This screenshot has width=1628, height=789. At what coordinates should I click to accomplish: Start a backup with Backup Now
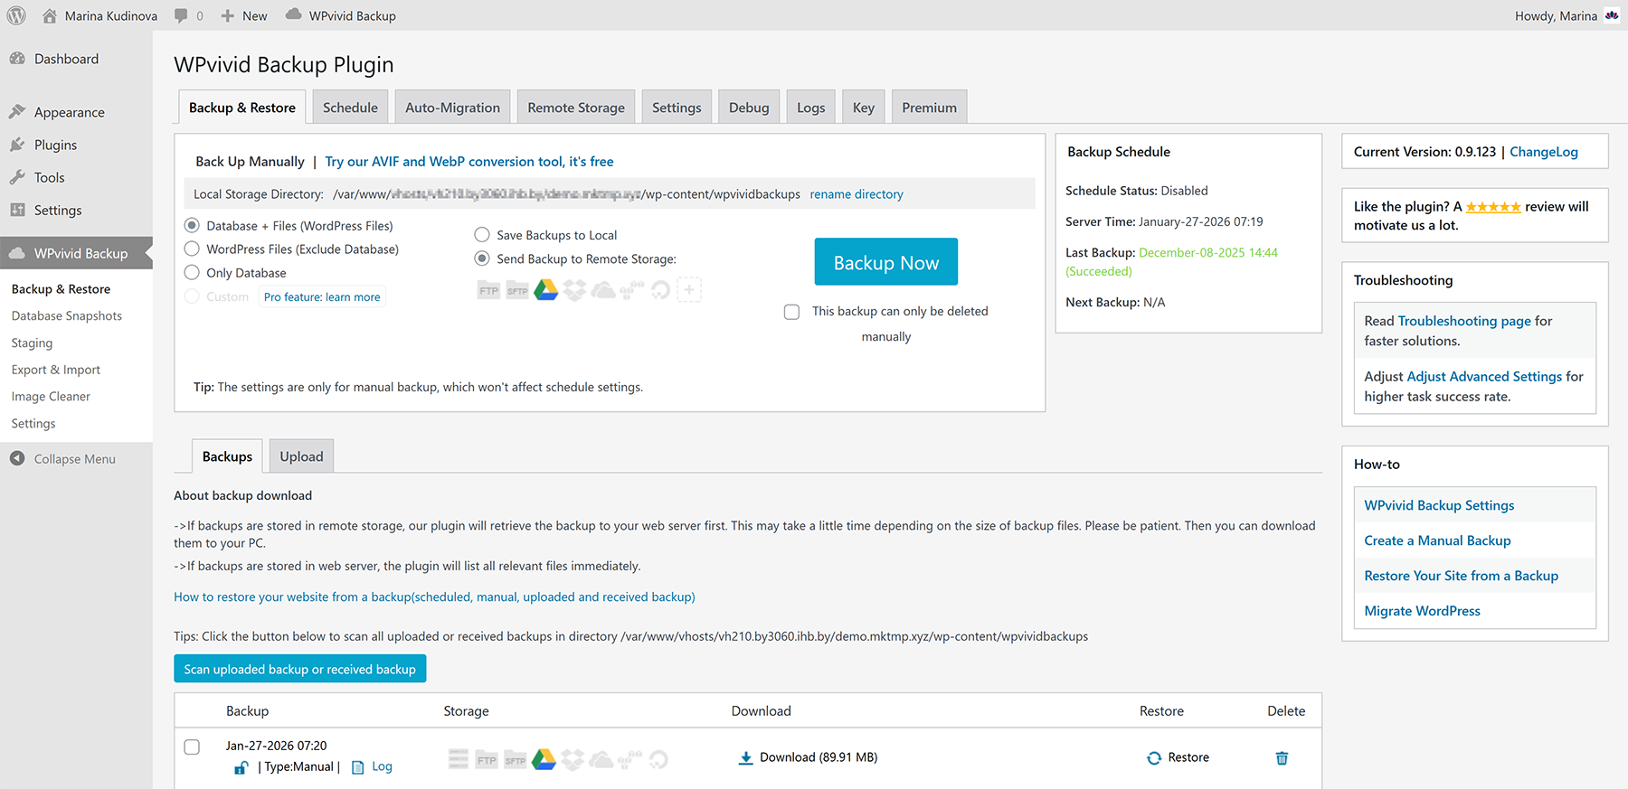click(885, 262)
